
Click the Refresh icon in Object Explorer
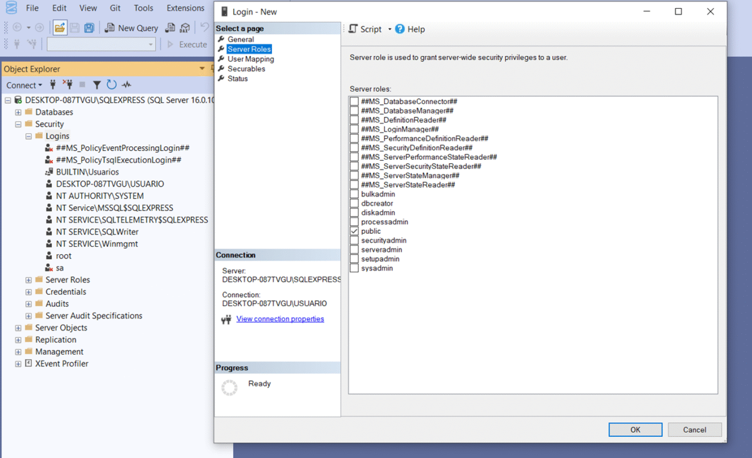pyautogui.click(x=112, y=85)
